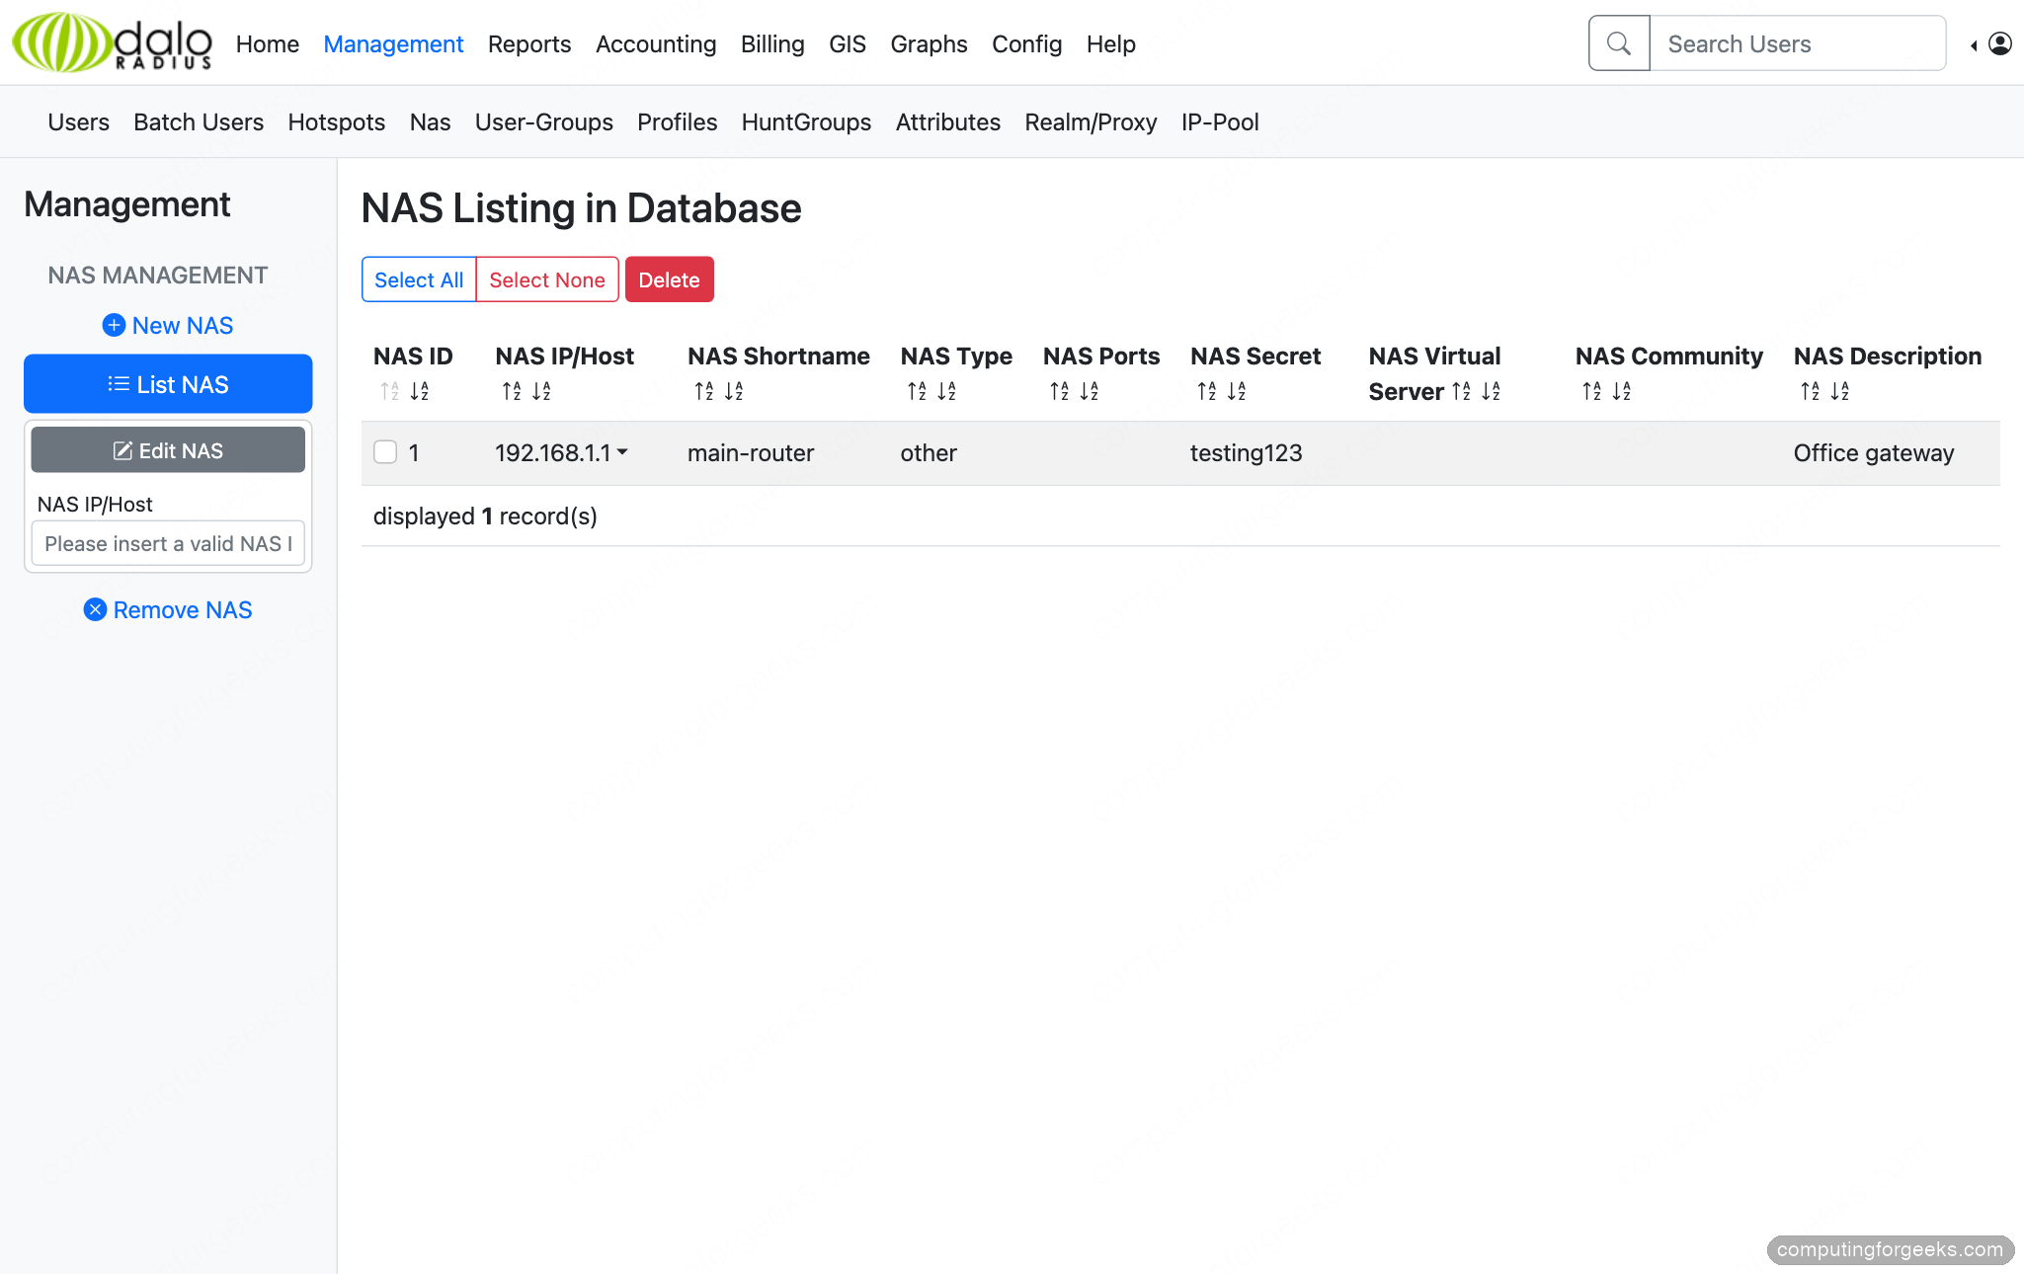
Task: Sort NAS ID descending
Action: (420, 392)
